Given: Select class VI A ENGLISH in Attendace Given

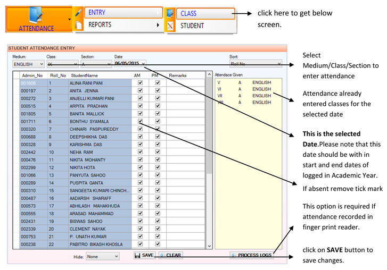Looking at the screenshot, I should 244,89.
